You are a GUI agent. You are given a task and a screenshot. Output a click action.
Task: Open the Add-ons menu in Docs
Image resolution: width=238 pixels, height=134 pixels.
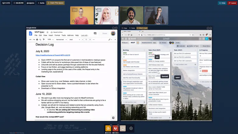70,35
